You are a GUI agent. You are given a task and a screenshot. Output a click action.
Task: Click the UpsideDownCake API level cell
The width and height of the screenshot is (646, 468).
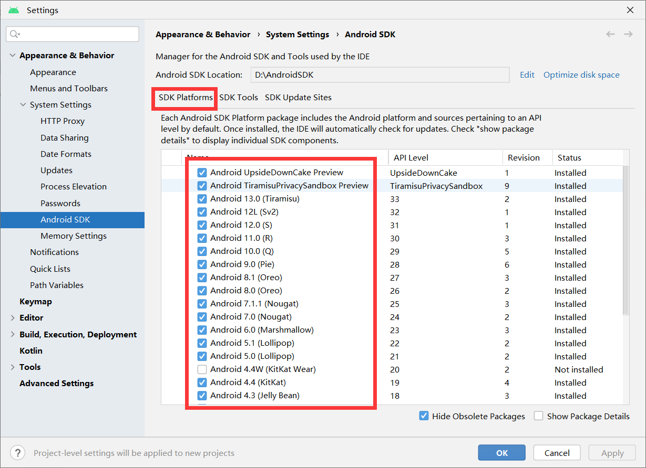424,173
